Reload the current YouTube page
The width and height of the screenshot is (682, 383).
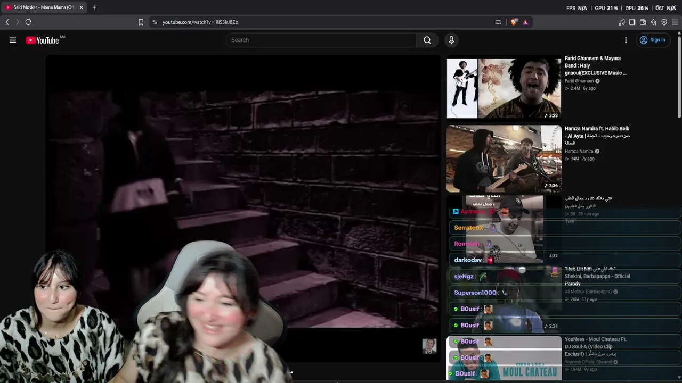[x=28, y=22]
